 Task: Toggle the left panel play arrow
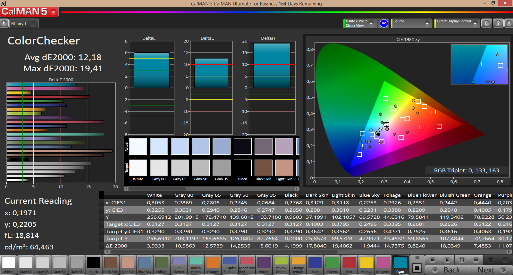tap(4, 23)
